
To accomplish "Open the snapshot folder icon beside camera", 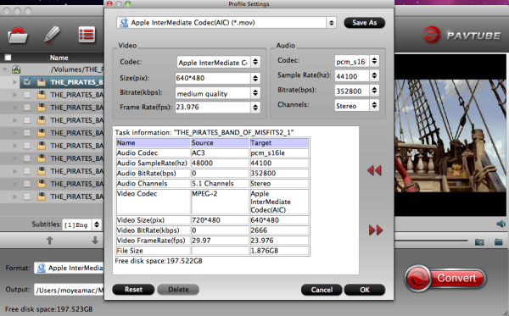I will pos(499,242).
